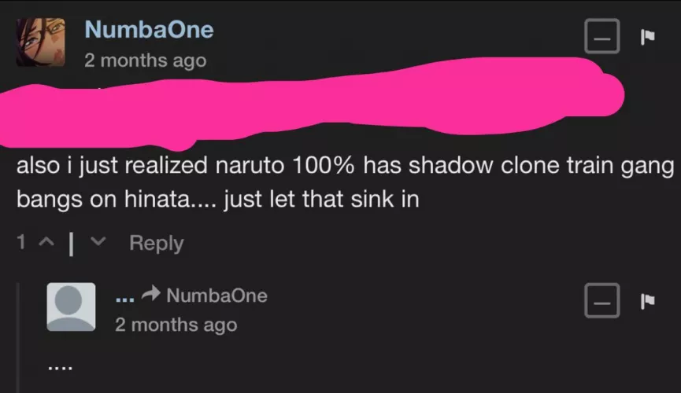Open the NumbaOne username at the top
The height and width of the screenshot is (393, 681).
(x=149, y=30)
